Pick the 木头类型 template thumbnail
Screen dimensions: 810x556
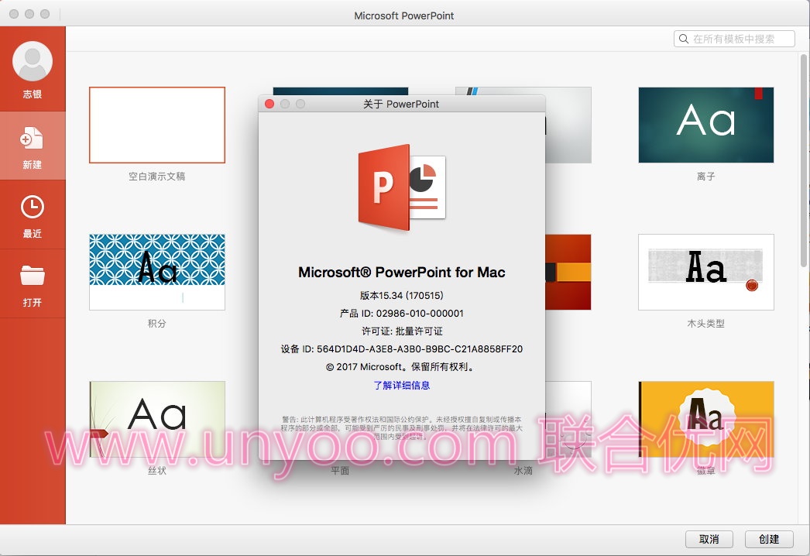[x=705, y=272]
